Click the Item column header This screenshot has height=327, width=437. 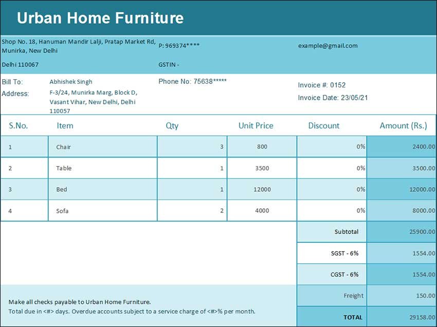click(x=65, y=125)
